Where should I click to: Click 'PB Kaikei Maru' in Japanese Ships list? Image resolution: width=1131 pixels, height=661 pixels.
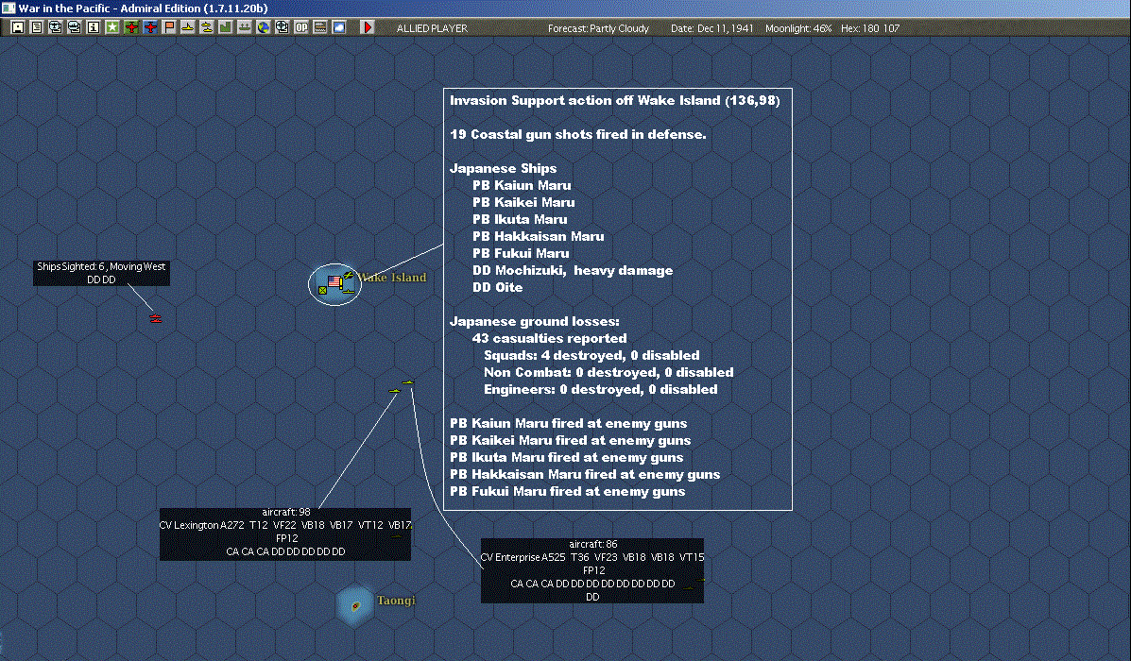pyautogui.click(x=523, y=203)
